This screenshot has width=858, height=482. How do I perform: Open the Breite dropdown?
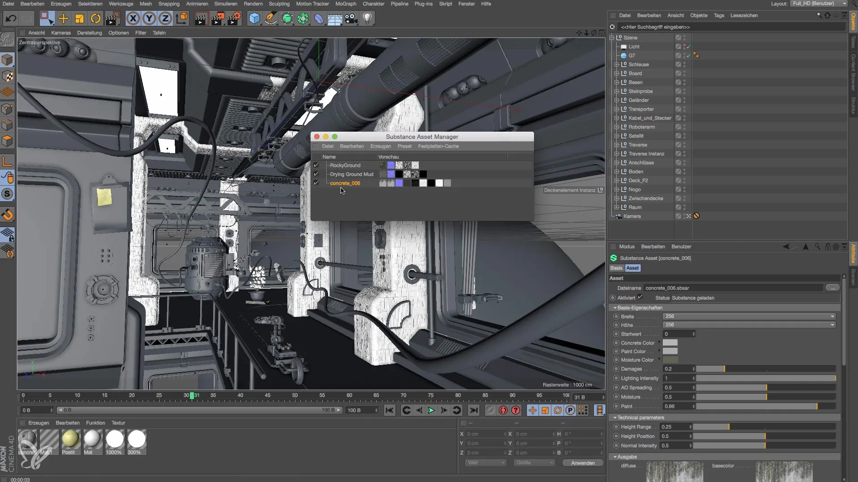coord(749,316)
